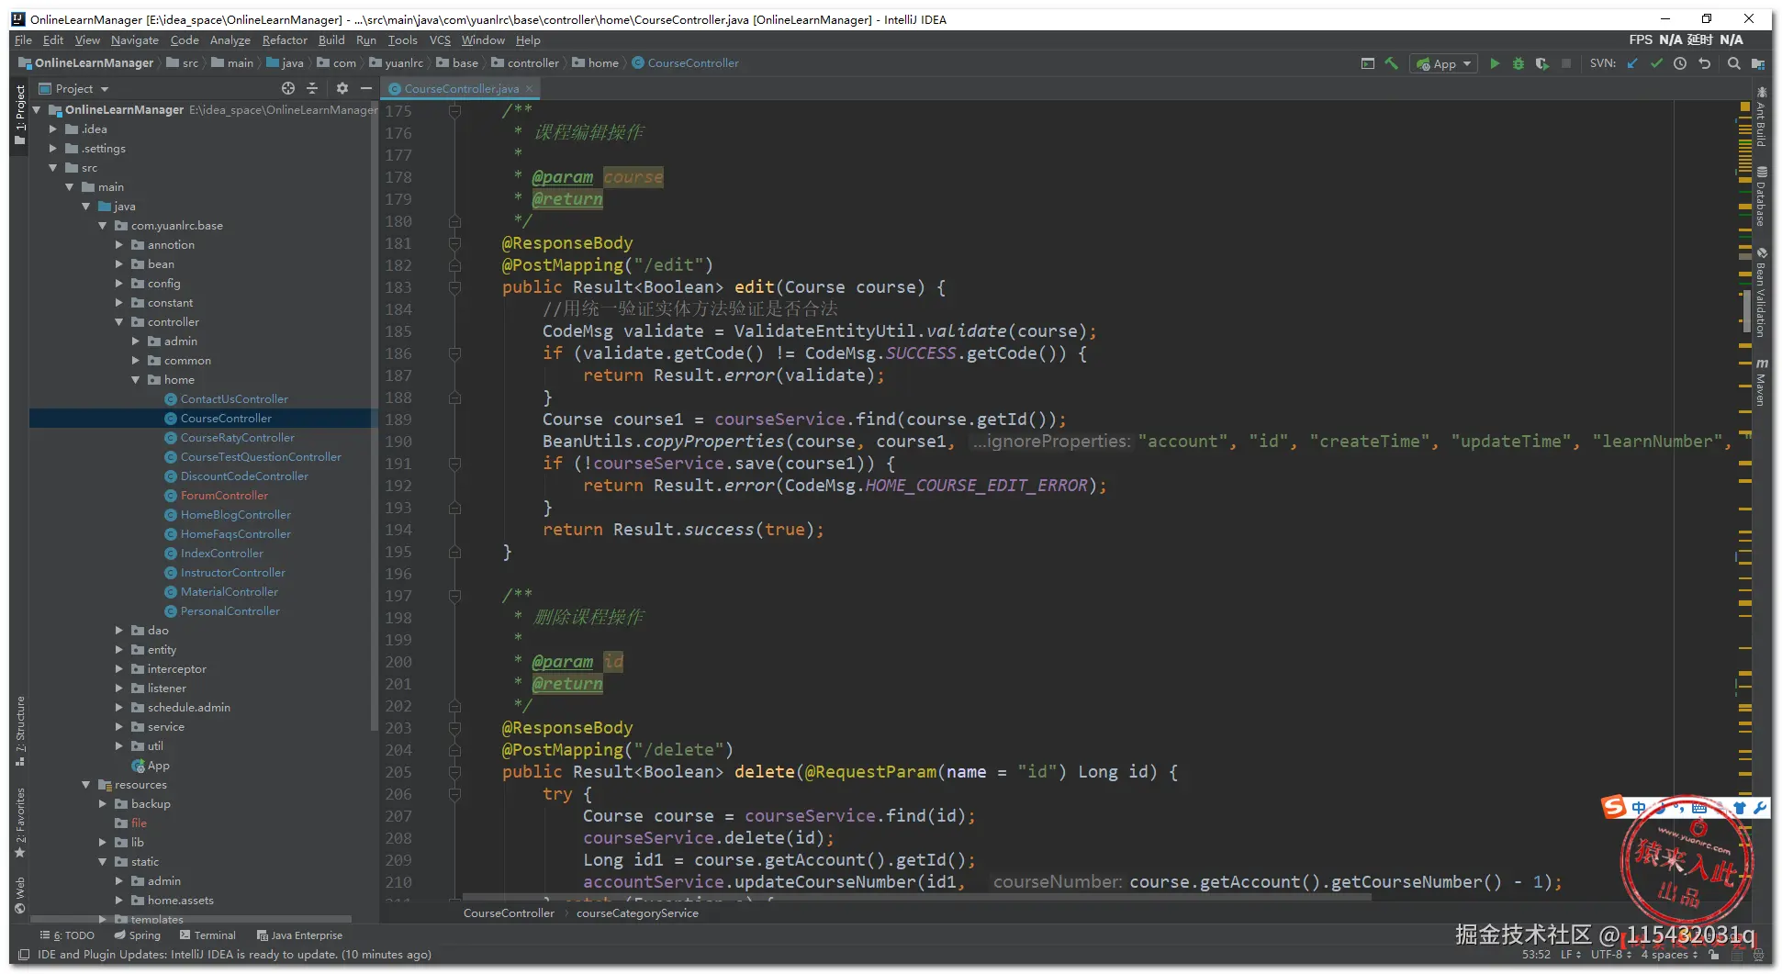Open the Terminal tool window
This screenshot has width=1782, height=974.
point(208,935)
